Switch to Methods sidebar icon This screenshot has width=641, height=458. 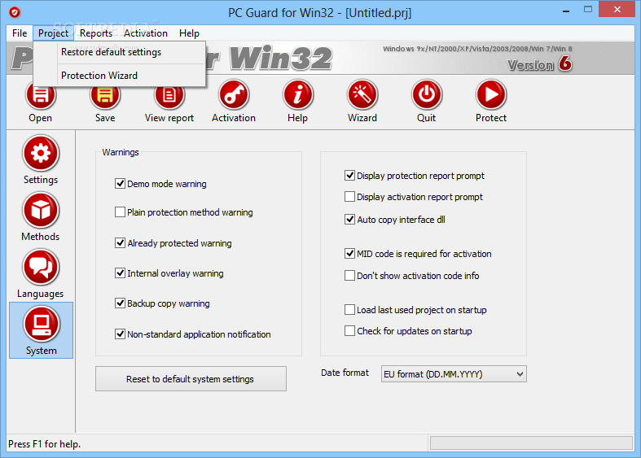41,210
